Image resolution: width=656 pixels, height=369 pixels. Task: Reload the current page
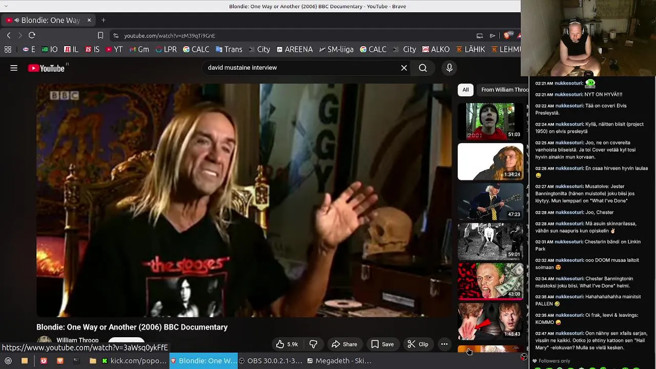click(32, 35)
